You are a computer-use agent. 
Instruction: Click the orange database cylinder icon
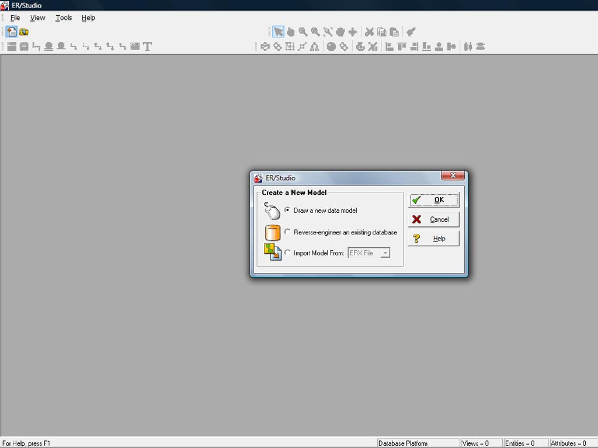tap(272, 232)
